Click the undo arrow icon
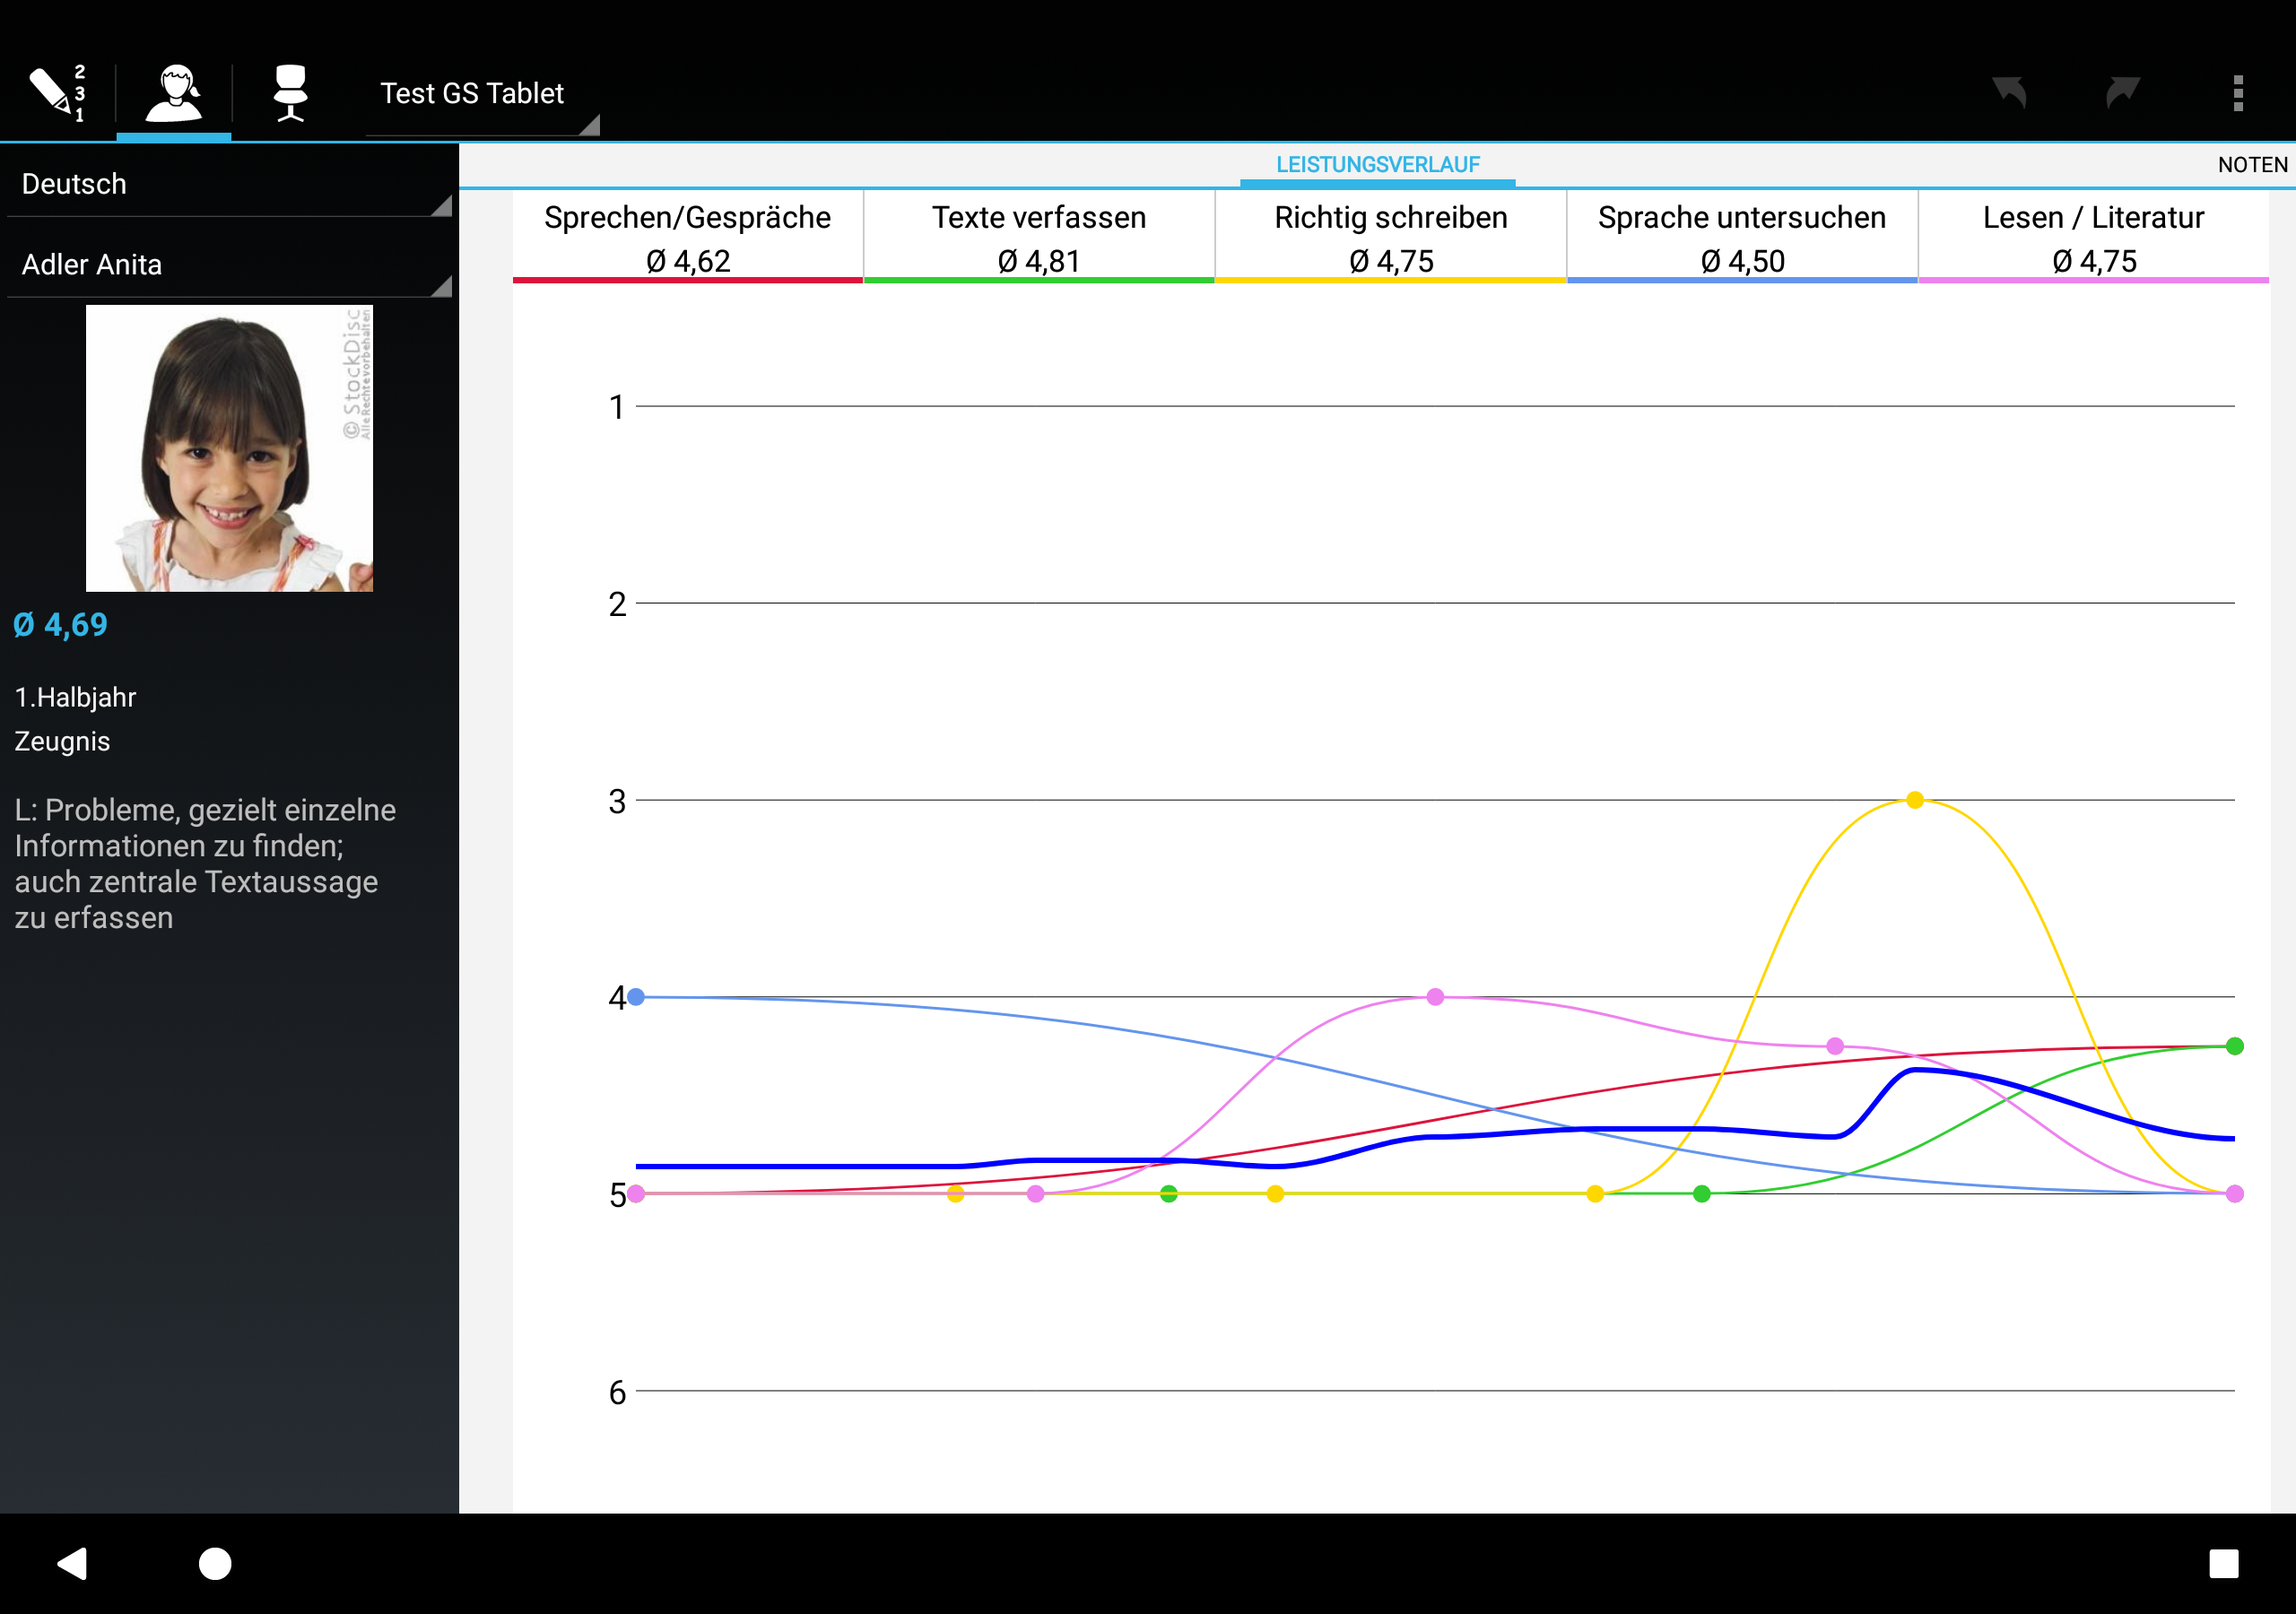Screen dimensions: 2296x1614 [x=2008, y=93]
